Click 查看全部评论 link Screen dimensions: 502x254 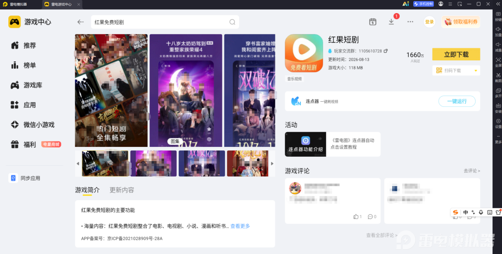(382, 235)
